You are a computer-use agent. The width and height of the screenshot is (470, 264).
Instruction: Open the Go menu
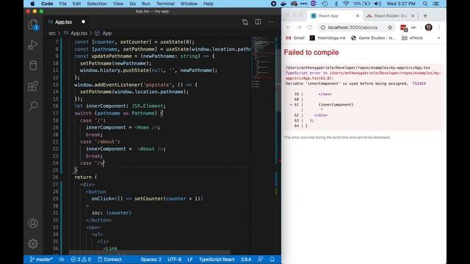tap(132, 4)
